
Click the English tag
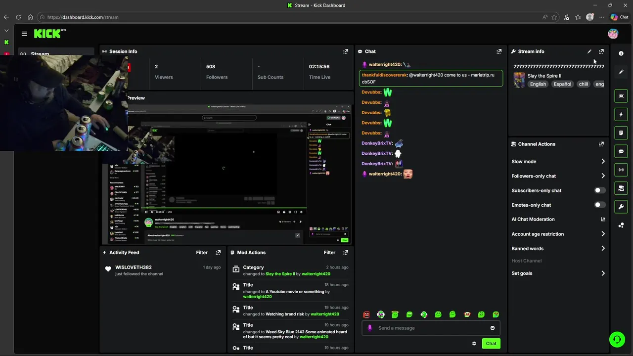click(x=538, y=84)
